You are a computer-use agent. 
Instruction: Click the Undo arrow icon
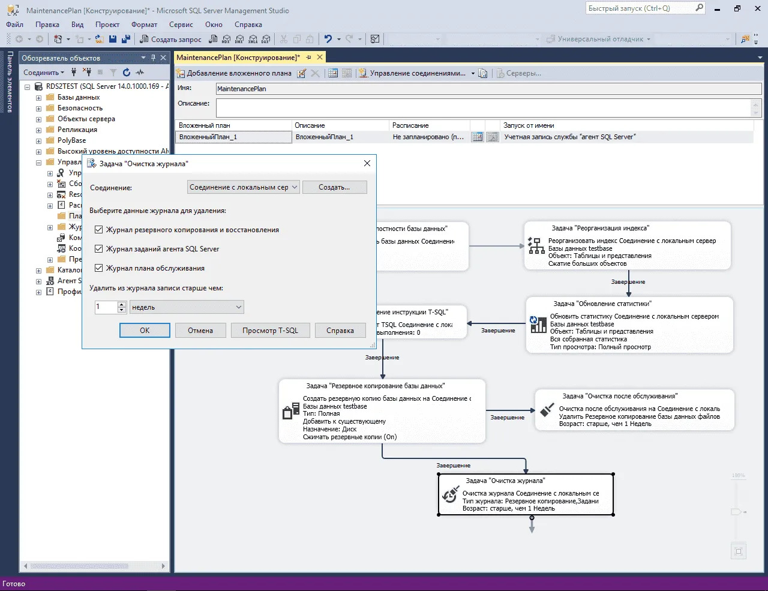(x=328, y=39)
